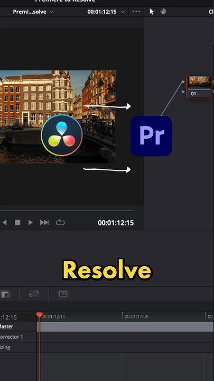214x381 pixels.
Task: Select the arrow pointer tool
Action: click(152, 12)
